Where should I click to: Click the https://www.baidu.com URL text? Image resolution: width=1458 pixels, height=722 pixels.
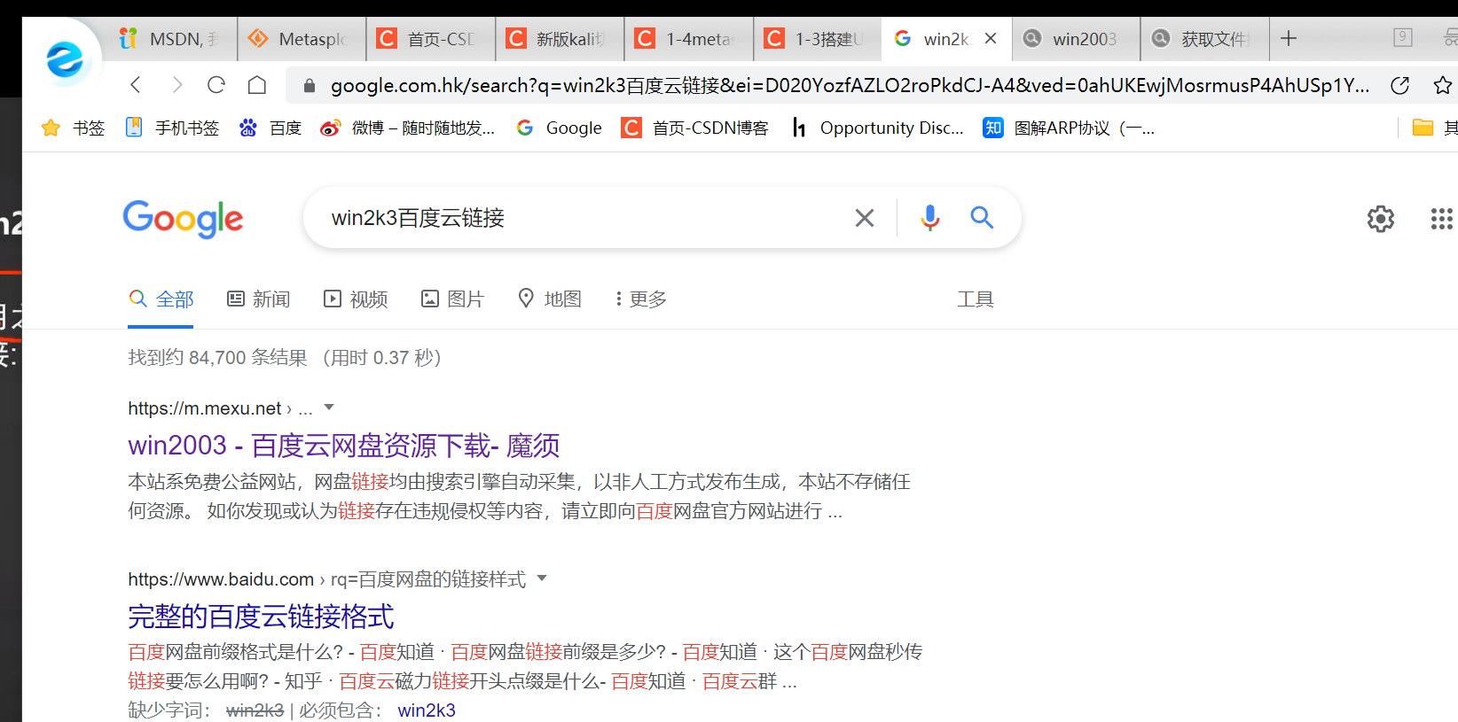point(221,579)
